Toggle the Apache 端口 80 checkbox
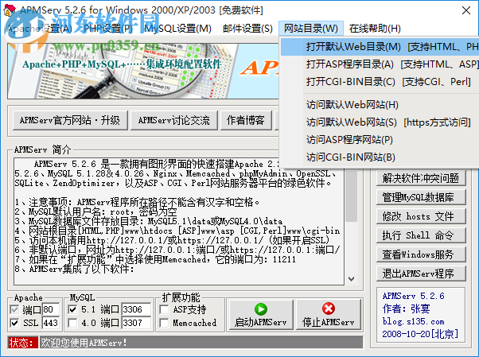This screenshot has width=479, height=357. (x=14, y=309)
